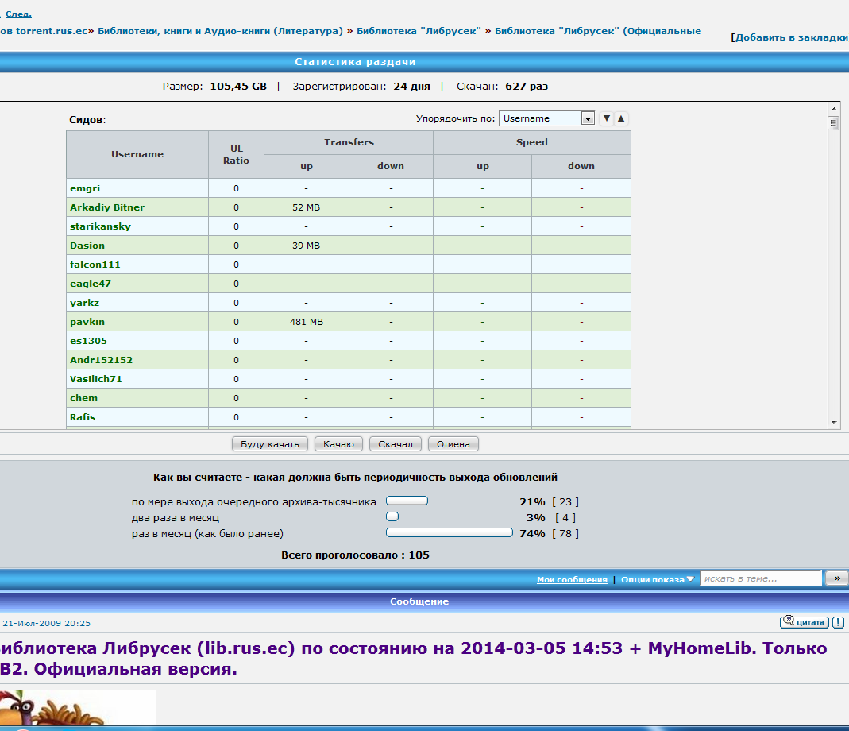Open torrent.rus.ec breadcrumb link
This screenshot has height=731, width=849.
(44, 31)
